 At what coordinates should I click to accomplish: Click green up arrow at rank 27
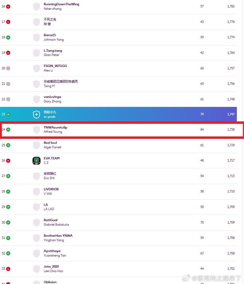point(8,176)
